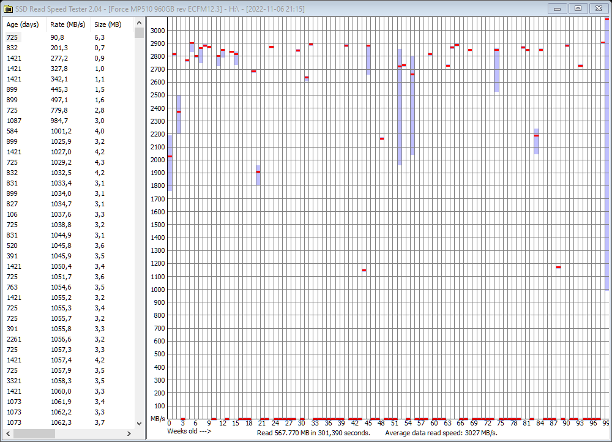Select the row with rate 1062,2
This screenshot has width=612, height=442.
tap(69, 413)
